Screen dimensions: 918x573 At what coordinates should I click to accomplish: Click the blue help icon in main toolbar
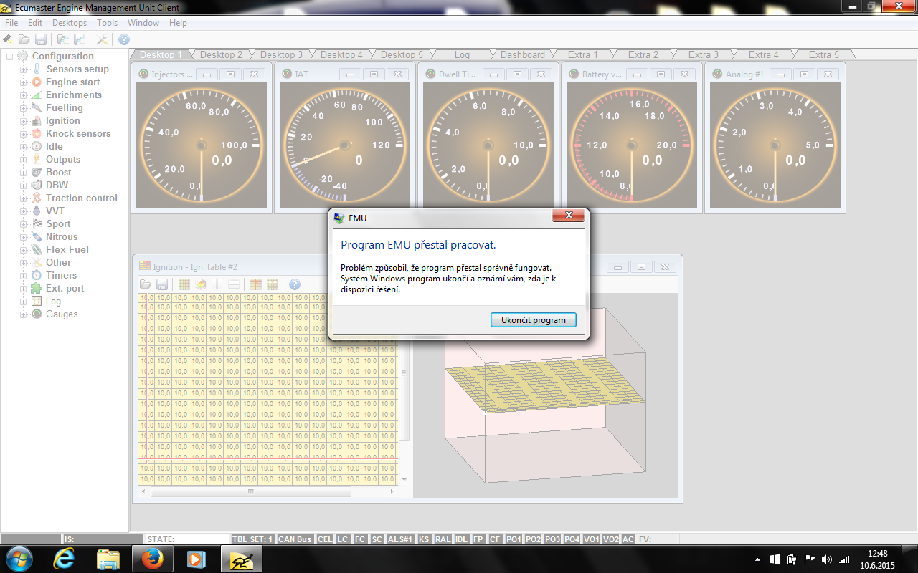pyautogui.click(x=124, y=39)
